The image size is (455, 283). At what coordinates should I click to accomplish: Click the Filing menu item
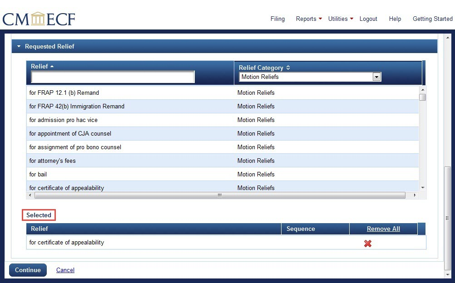pyautogui.click(x=277, y=19)
